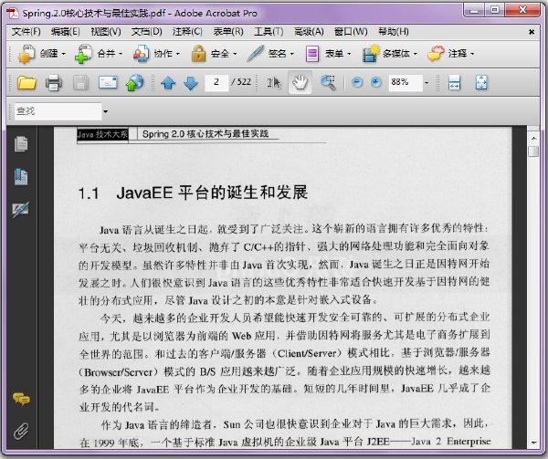Close the document with menu bar X
This screenshot has width=548, height=459.
click(x=532, y=32)
